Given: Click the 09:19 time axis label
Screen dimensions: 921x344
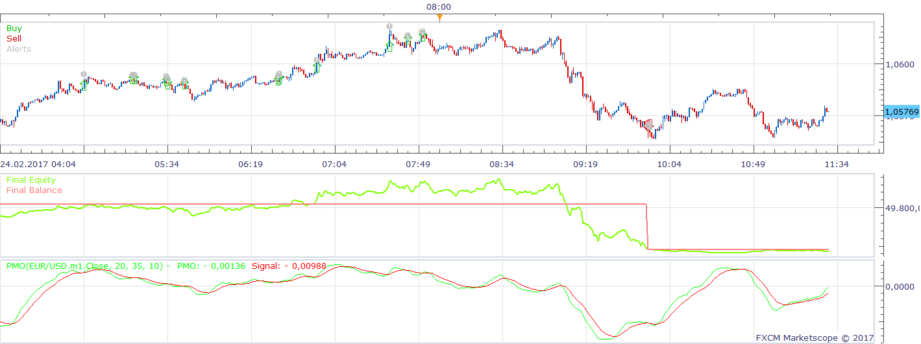Looking at the screenshot, I should pyautogui.click(x=585, y=165).
